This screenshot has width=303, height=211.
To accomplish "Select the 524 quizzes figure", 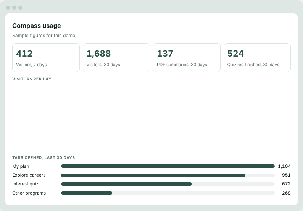I will [235, 54].
